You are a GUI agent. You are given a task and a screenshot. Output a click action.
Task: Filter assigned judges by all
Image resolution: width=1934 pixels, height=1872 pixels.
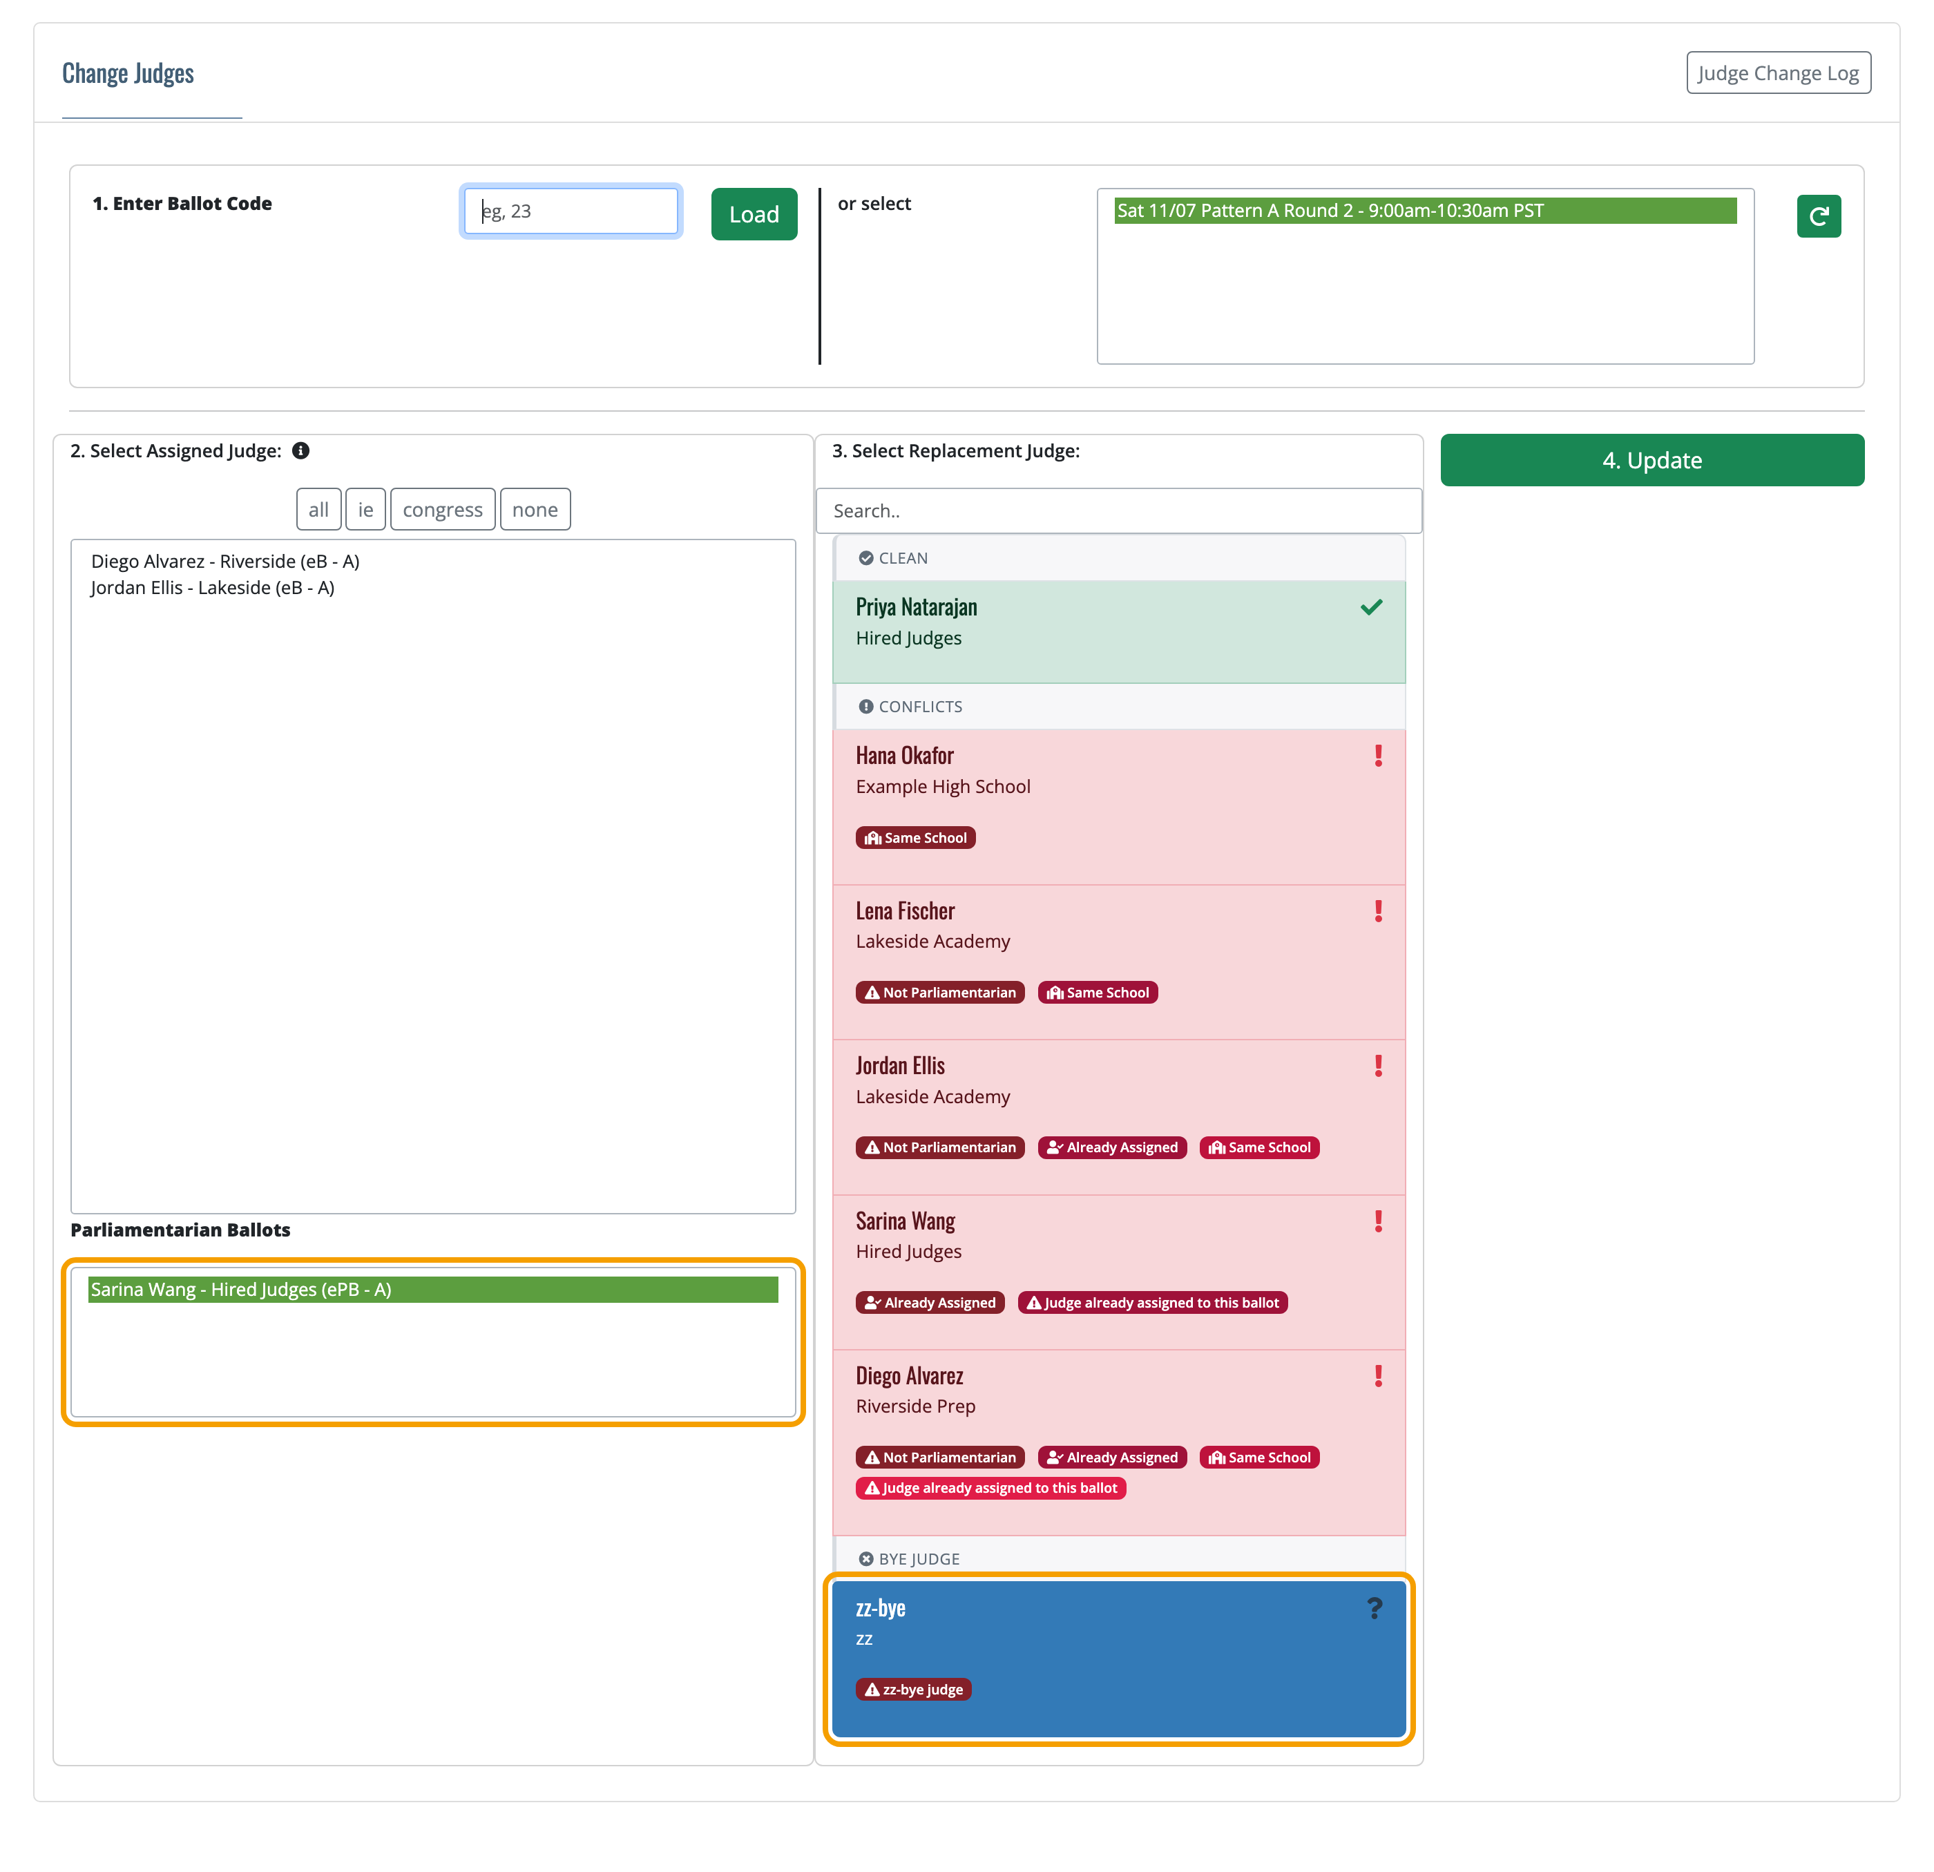(318, 509)
